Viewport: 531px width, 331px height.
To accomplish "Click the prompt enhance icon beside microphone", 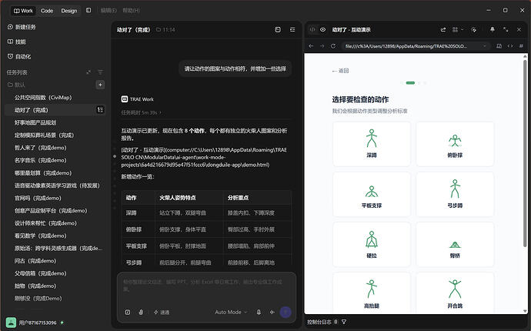I will 272,312.
